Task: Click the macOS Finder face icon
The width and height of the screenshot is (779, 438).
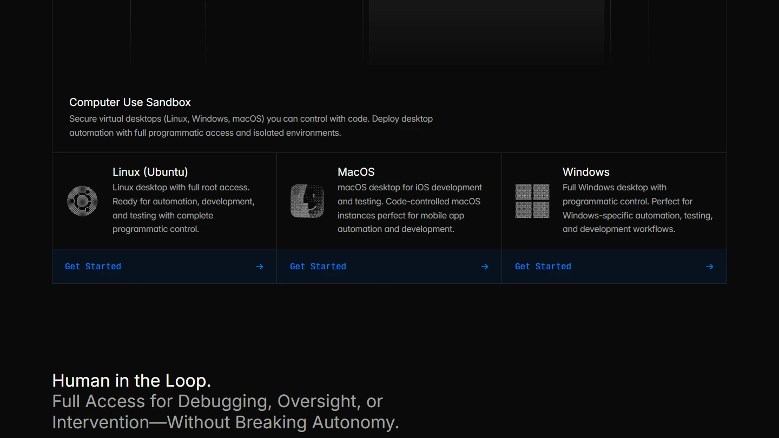Action: (x=307, y=201)
